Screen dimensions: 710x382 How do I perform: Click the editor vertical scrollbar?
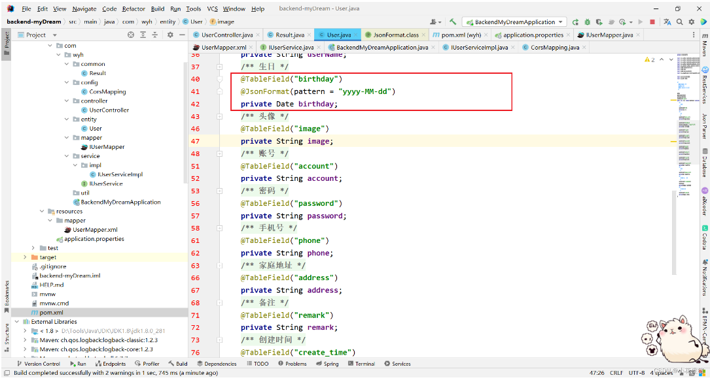(x=674, y=233)
